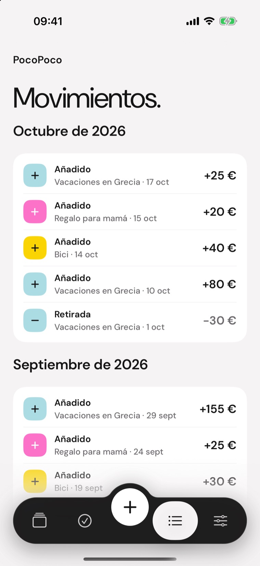
Task: Tap the +80 € amount on 10 oct
Action: [219, 284]
